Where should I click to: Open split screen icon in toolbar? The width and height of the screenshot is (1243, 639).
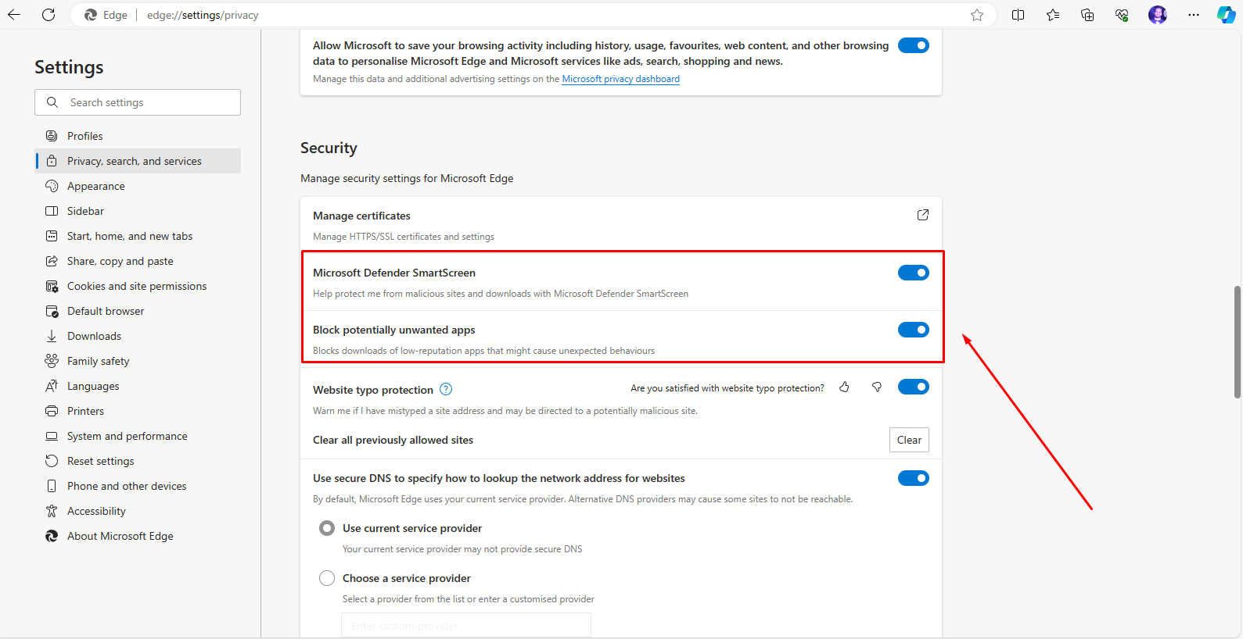(1018, 15)
